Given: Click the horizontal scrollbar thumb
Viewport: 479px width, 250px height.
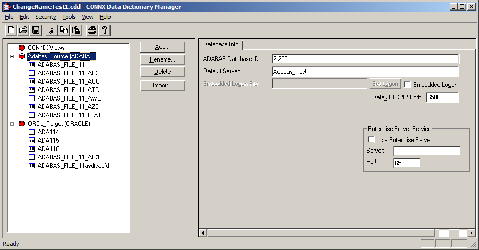Looking at the screenshot, I should pos(321,233).
